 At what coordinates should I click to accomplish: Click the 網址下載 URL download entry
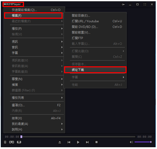pos(95,70)
